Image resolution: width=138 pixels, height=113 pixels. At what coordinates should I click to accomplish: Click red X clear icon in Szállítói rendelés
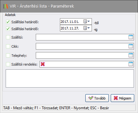(43, 64)
